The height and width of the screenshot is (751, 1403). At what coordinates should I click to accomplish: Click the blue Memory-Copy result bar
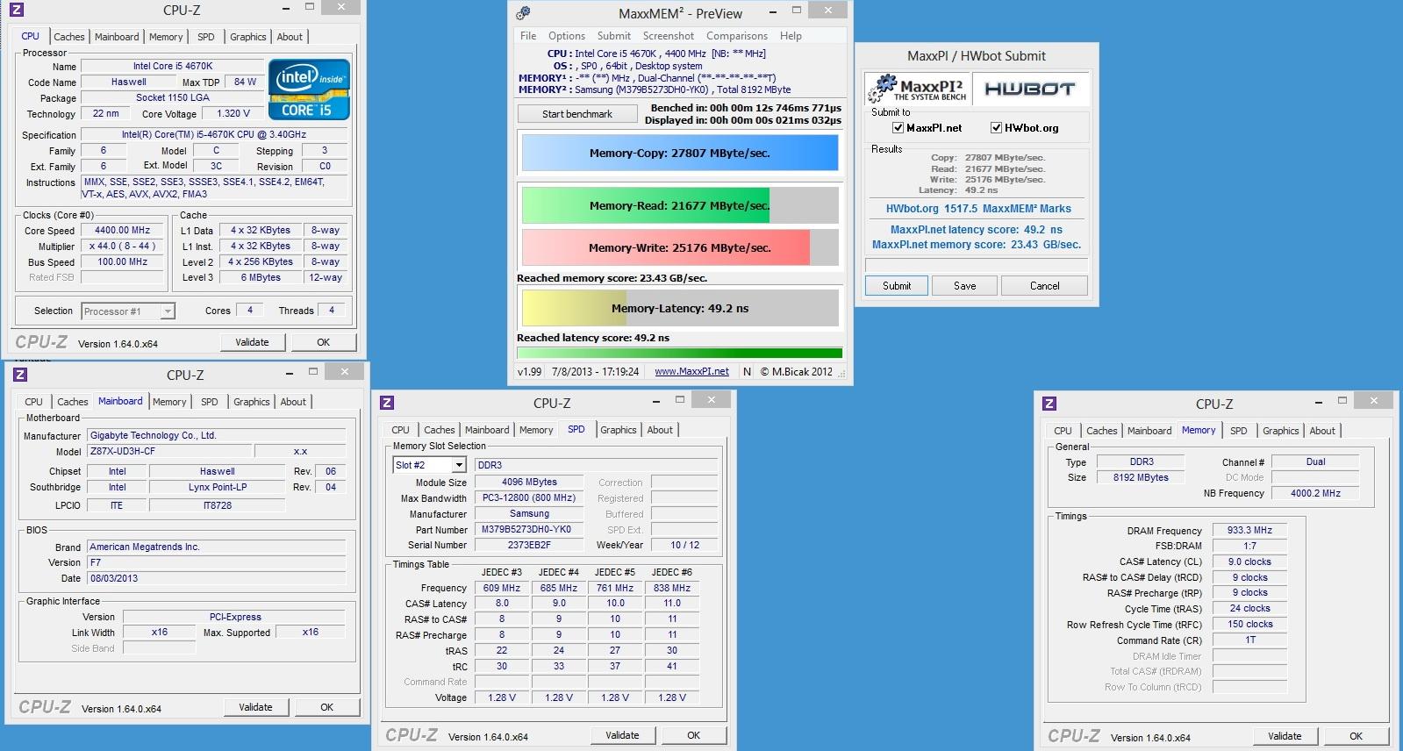pos(680,153)
